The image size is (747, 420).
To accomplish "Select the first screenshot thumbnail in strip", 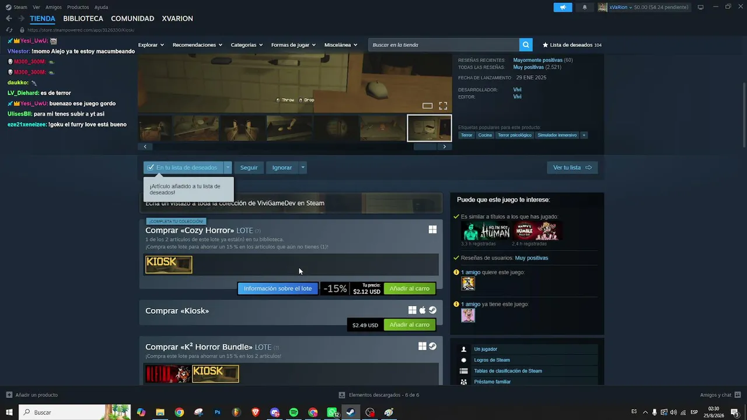I will coord(155,128).
